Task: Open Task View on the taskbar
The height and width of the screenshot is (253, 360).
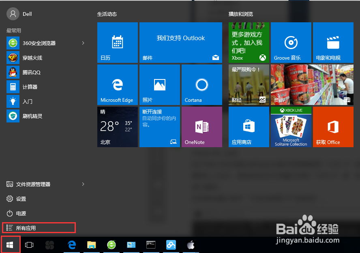Action: coord(29,245)
